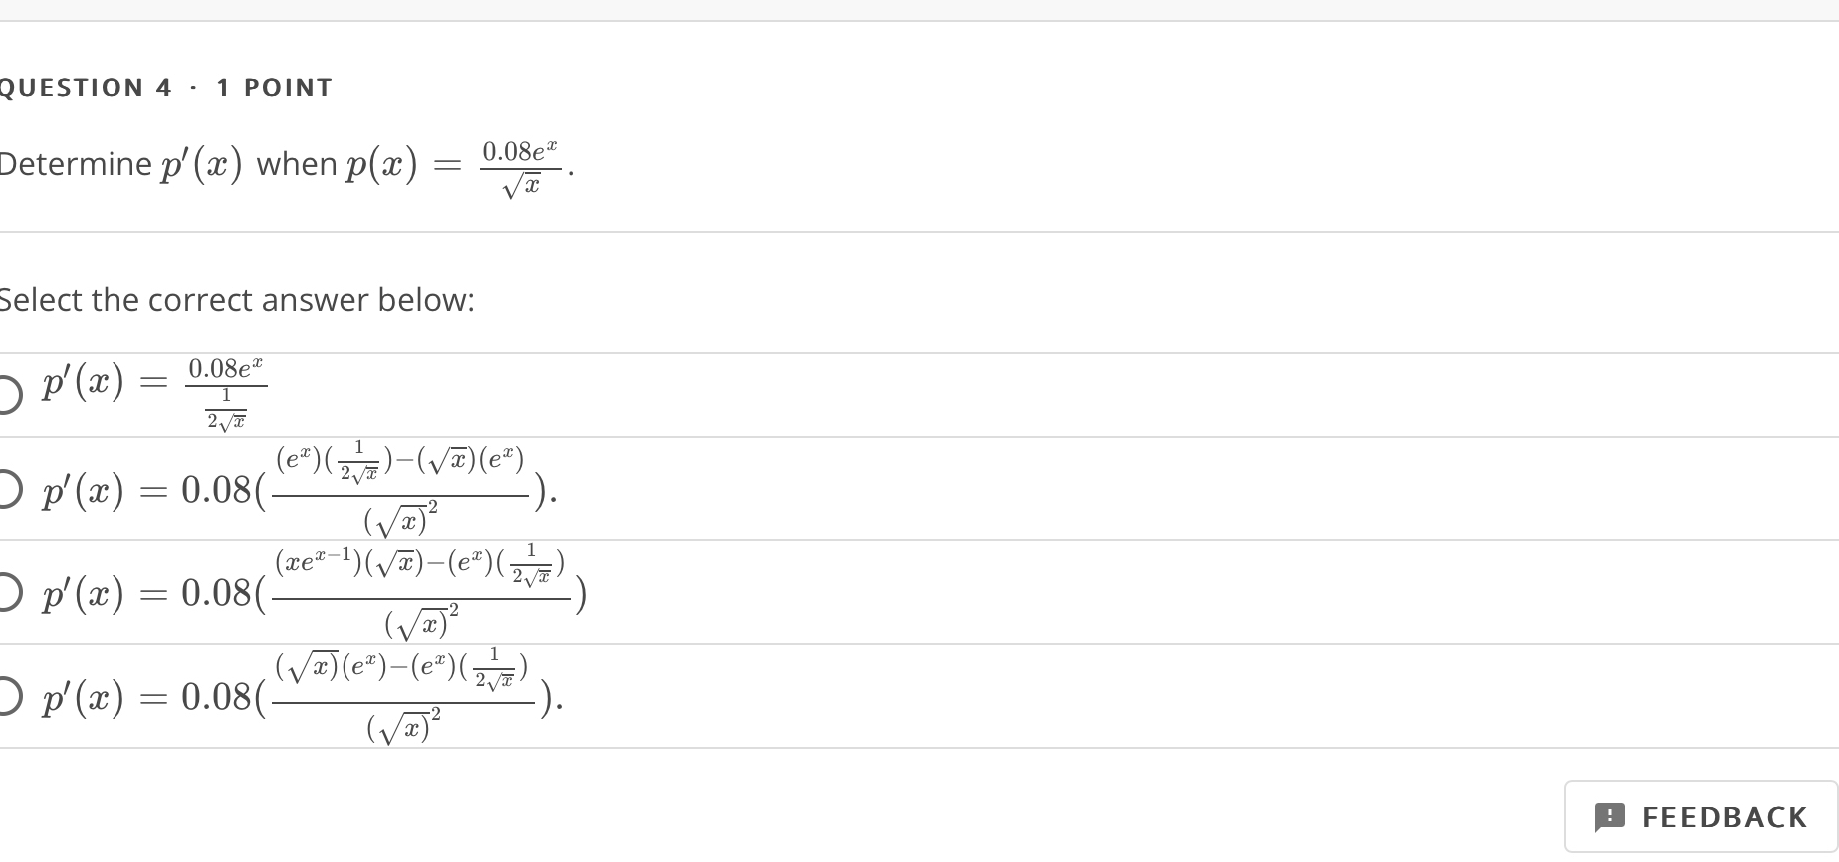Select the third answer option radio button
Viewport: 1839px width, 862px height.
pos(6,594)
